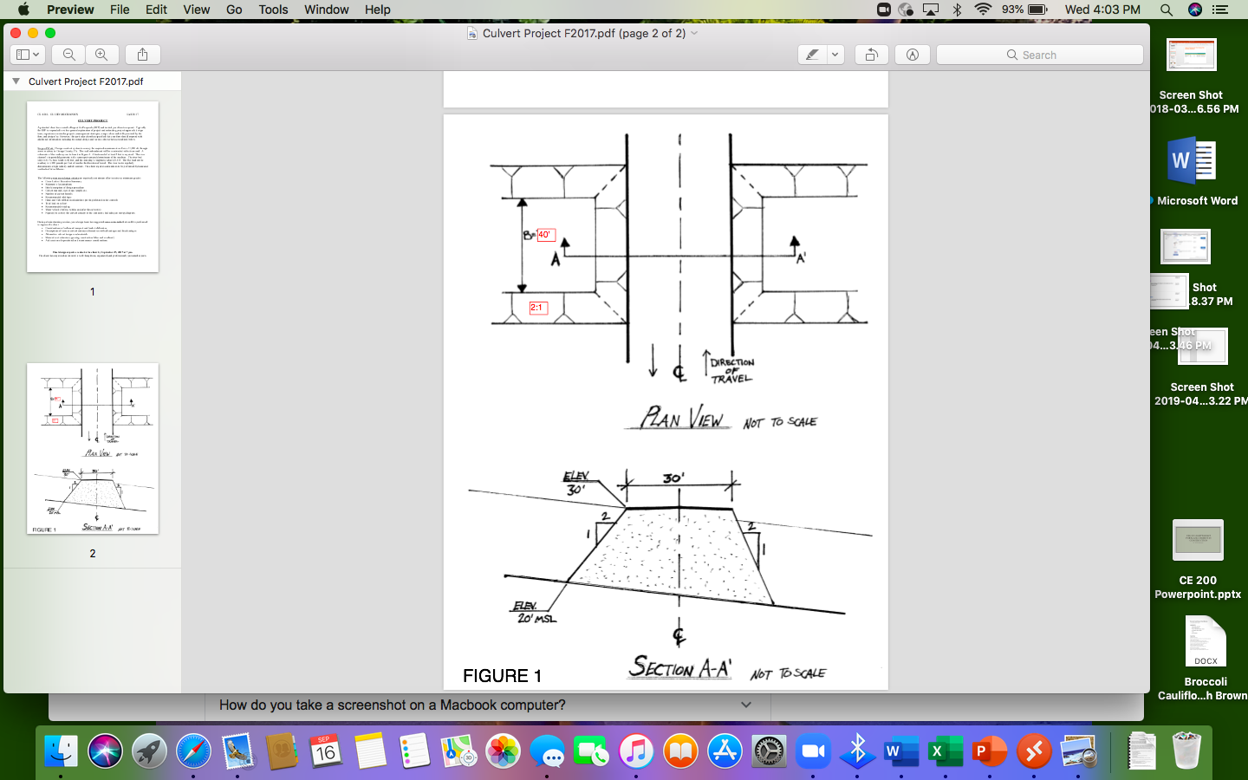The height and width of the screenshot is (780, 1248).
Task: Zoom out of the PDF page
Action: coord(69,55)
